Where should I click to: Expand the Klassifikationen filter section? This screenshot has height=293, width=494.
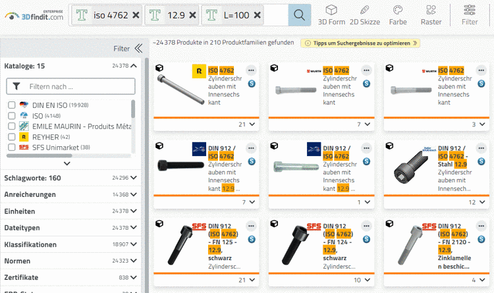pos(134,244)
